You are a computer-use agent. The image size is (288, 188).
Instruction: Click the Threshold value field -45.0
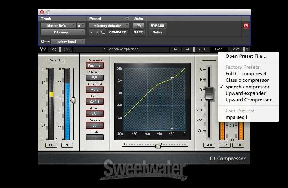click(94, 89)
